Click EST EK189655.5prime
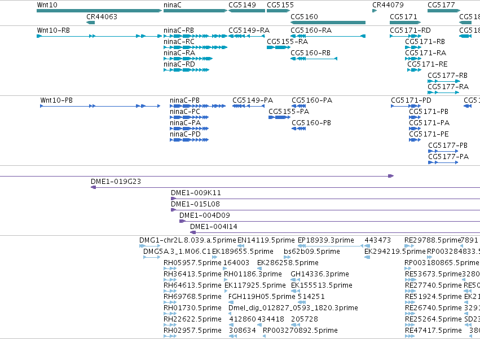 214,257
